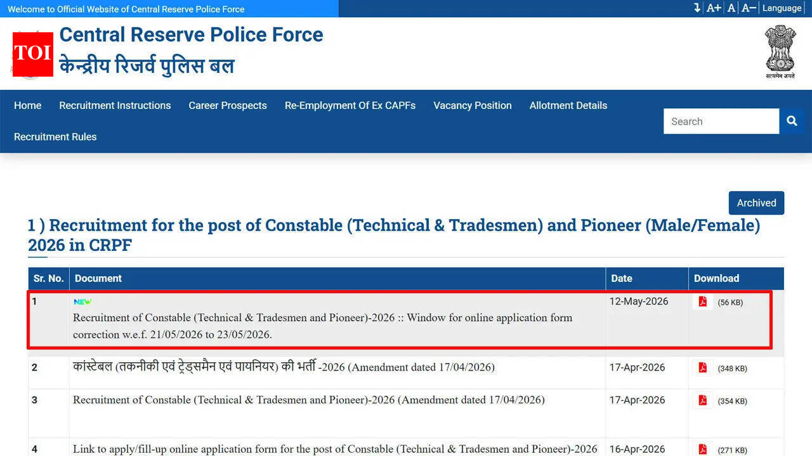Image resolution: width=812 pixels, height=456 pixels.
Task: Select Vacancy Position in navigation
Action: (473, 105)
